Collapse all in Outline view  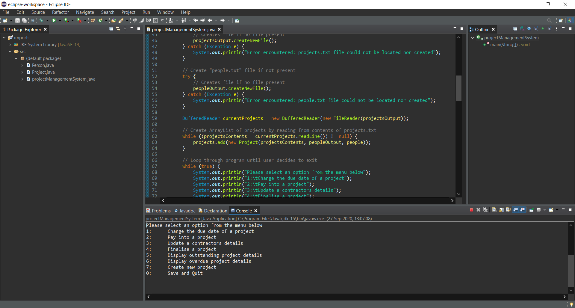coord(515,29)
